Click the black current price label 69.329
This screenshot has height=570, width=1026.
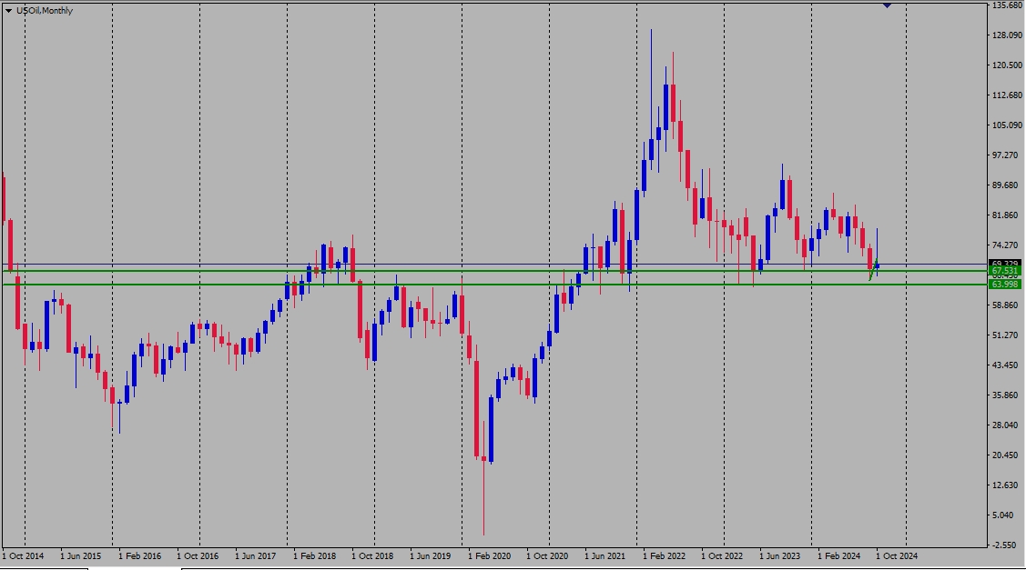(x=1004, y=264)
